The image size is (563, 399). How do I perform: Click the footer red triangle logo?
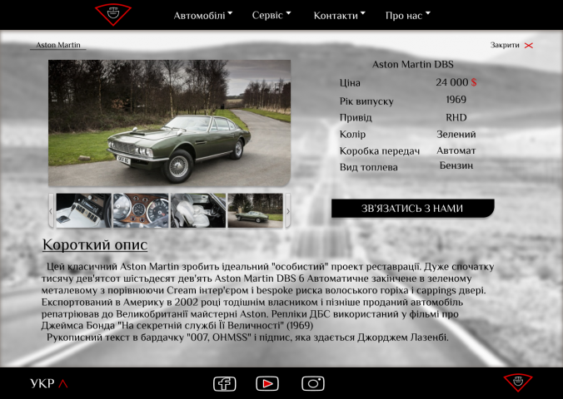coord(518,382)
